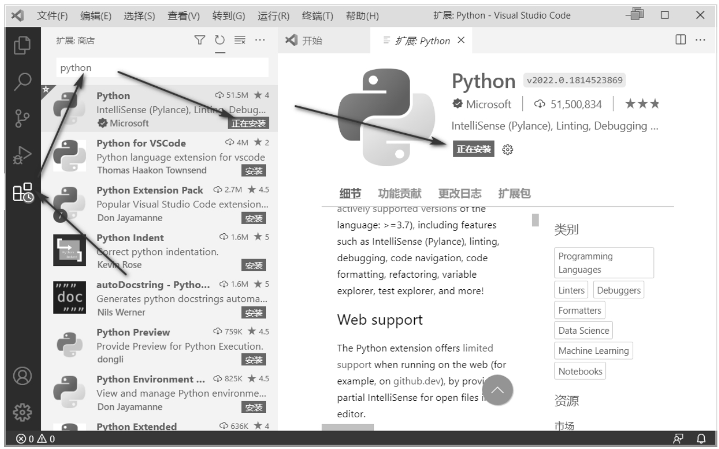The width and height of the screenshot is (719, 449).
Task: Open the Run and Debug view
Action: pos(23,154)
